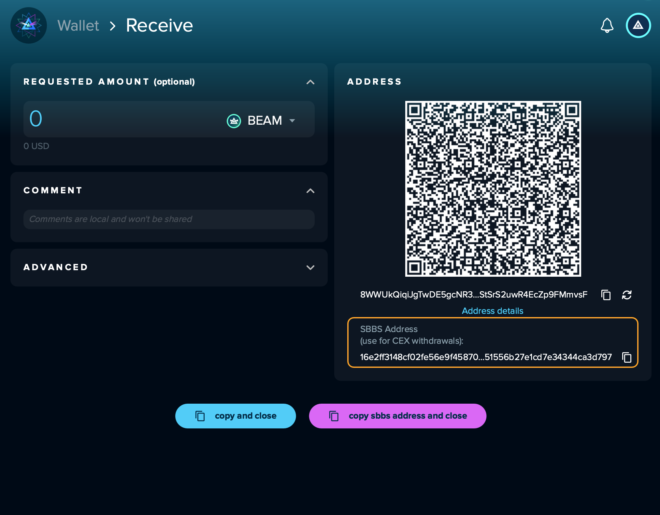Image resolution: width=660 pixels, height=515 pixels.
Task: Open the Address details link
Action: [x=492, y=311]
